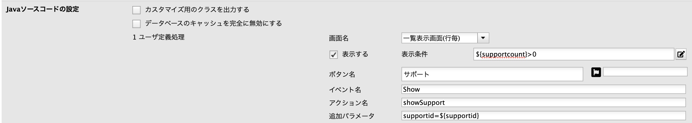The width and height of the screenshot is (692, 123).
Task: Click the showSupport action name field
Action: [x=544, y=102]
